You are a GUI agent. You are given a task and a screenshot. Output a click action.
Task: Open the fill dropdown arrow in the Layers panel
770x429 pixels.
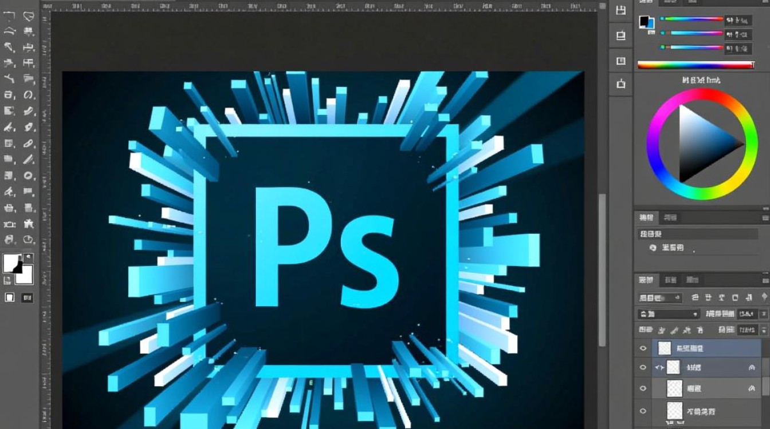[x=763, y=330]
